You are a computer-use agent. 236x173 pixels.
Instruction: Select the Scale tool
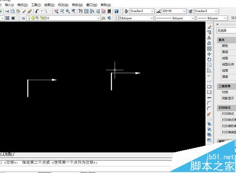click(209, 65)
